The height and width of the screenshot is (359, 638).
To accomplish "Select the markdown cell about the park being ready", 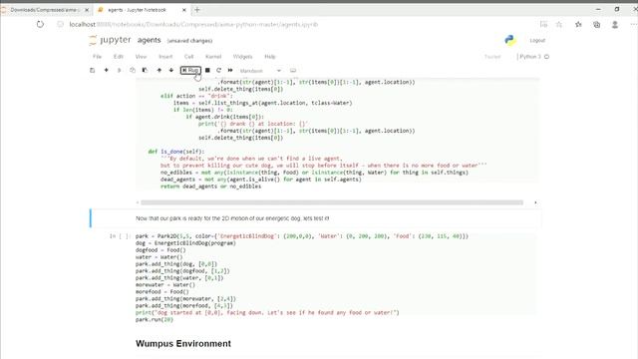I will (x=316, y=218).
